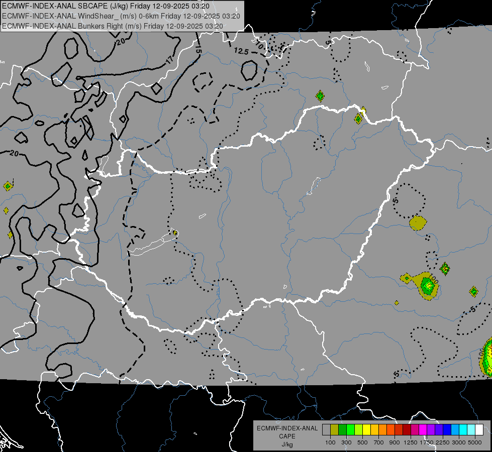Screen dimensions: 492x452
Task: Click the large olive CAPE blob without green core
Action: tap(418, 222)
